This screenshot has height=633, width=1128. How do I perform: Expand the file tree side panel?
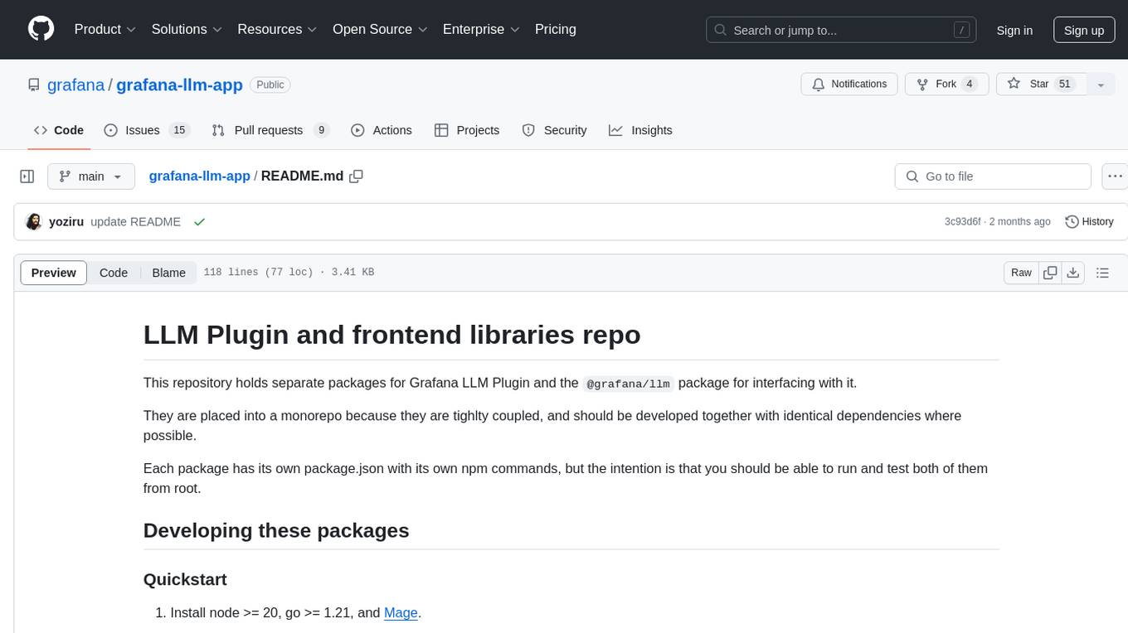point(27,176)
